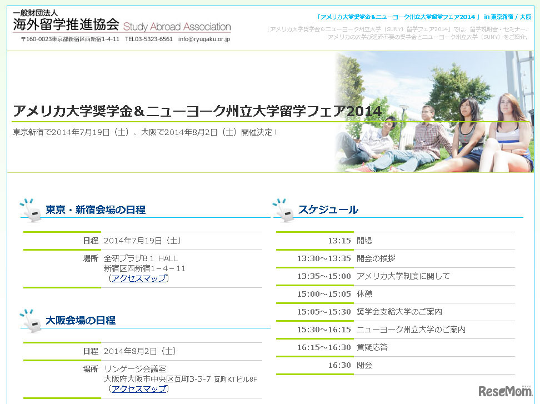Click the in 東京新宿 link at top right
The image size is (540, 404).
[x=499, y=17]
